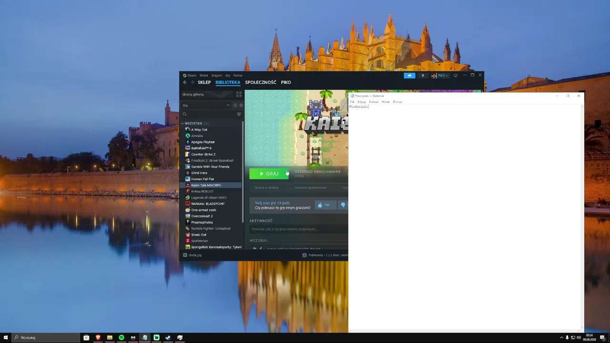This screenshot has width=610, height=343.
Task: Open the Windows Start menu
Action: (x=5, y=337)
